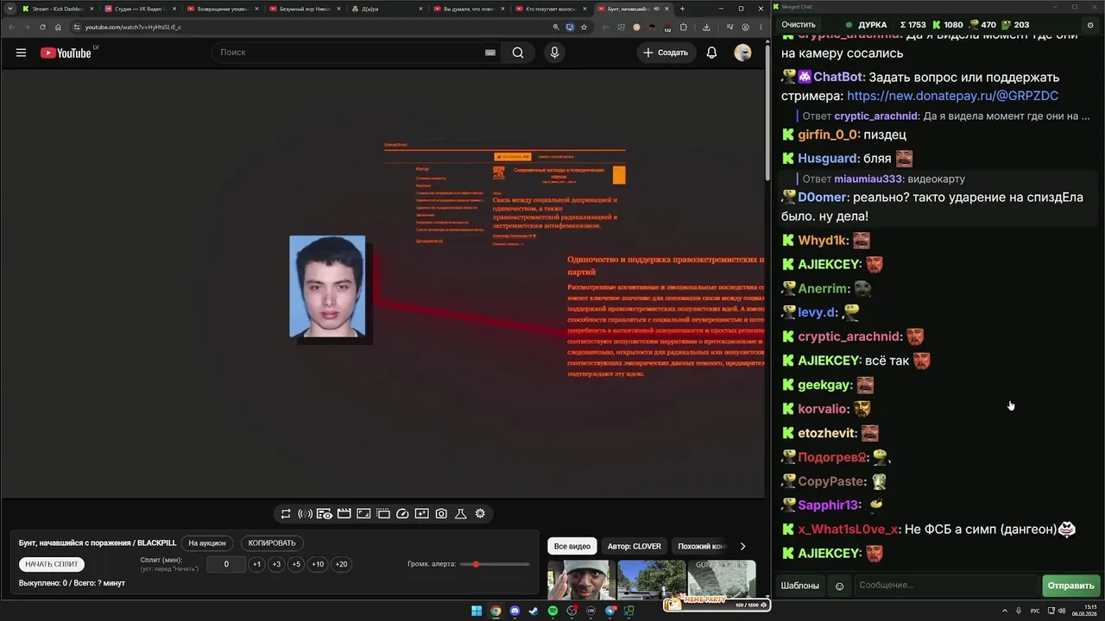Open player toolbar gear settings

click(x=480, y=514)
